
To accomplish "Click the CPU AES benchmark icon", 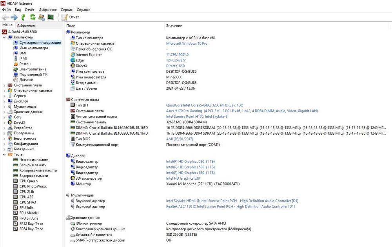I will (x=16, y=197).
